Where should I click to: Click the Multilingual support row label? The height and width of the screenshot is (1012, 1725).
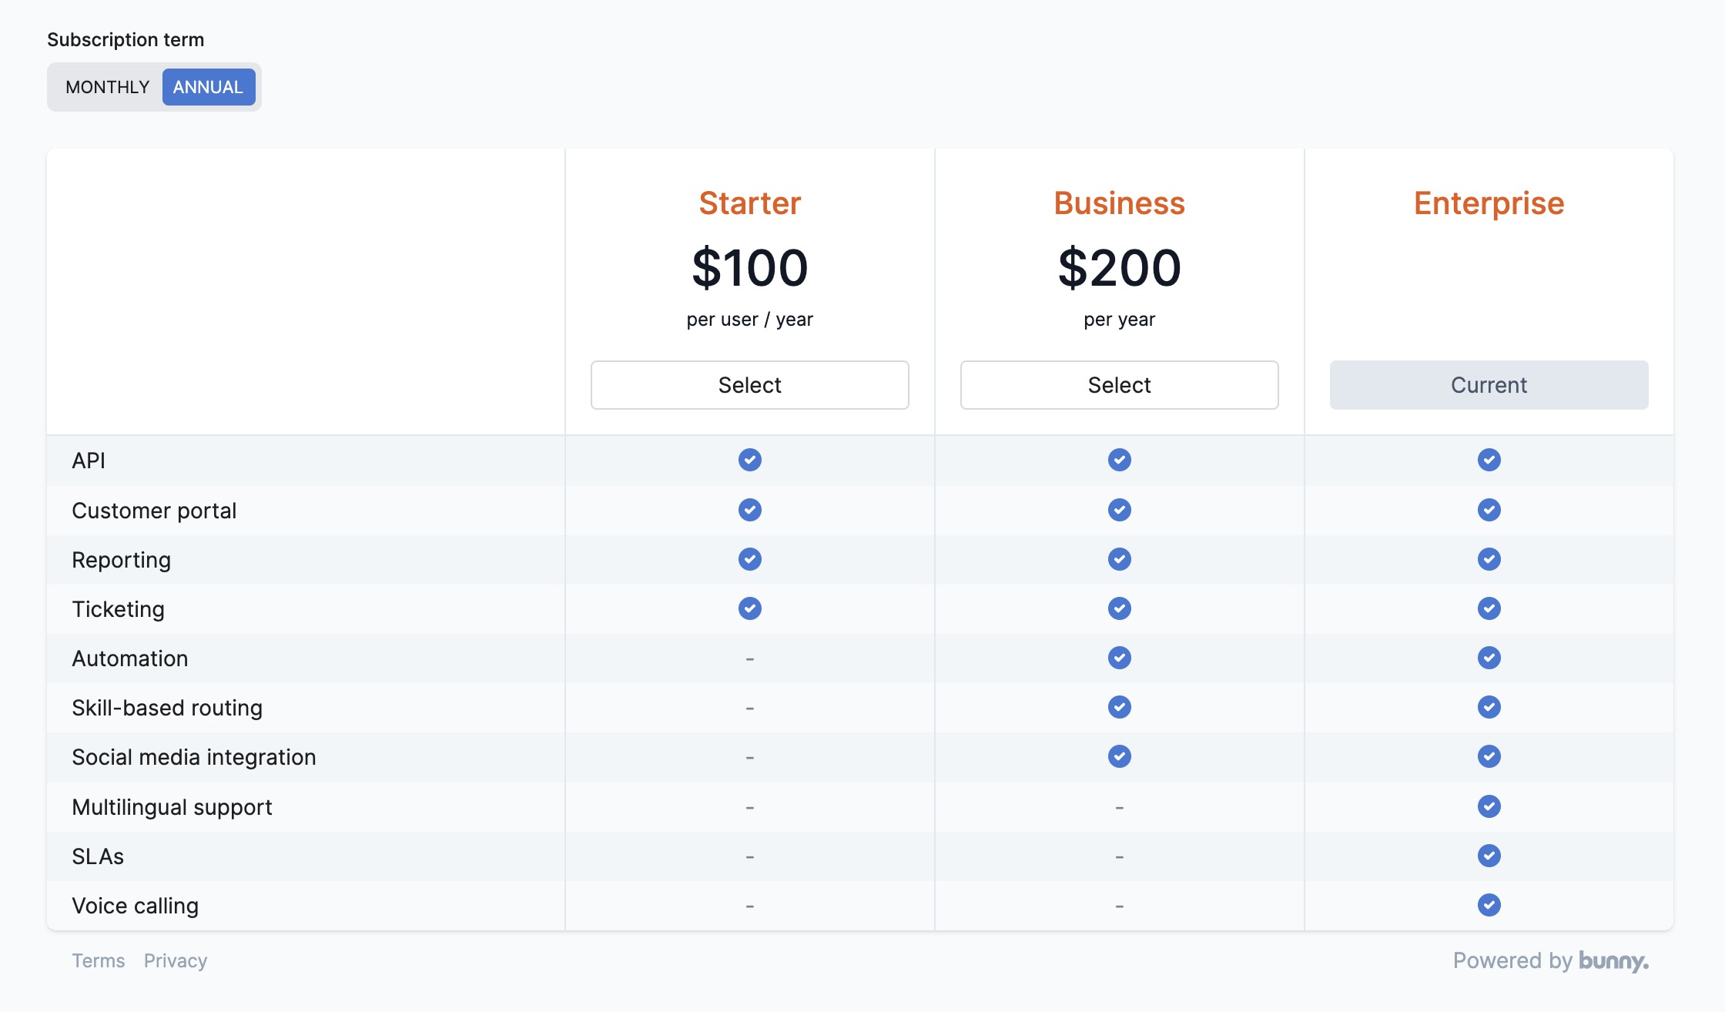172,806
